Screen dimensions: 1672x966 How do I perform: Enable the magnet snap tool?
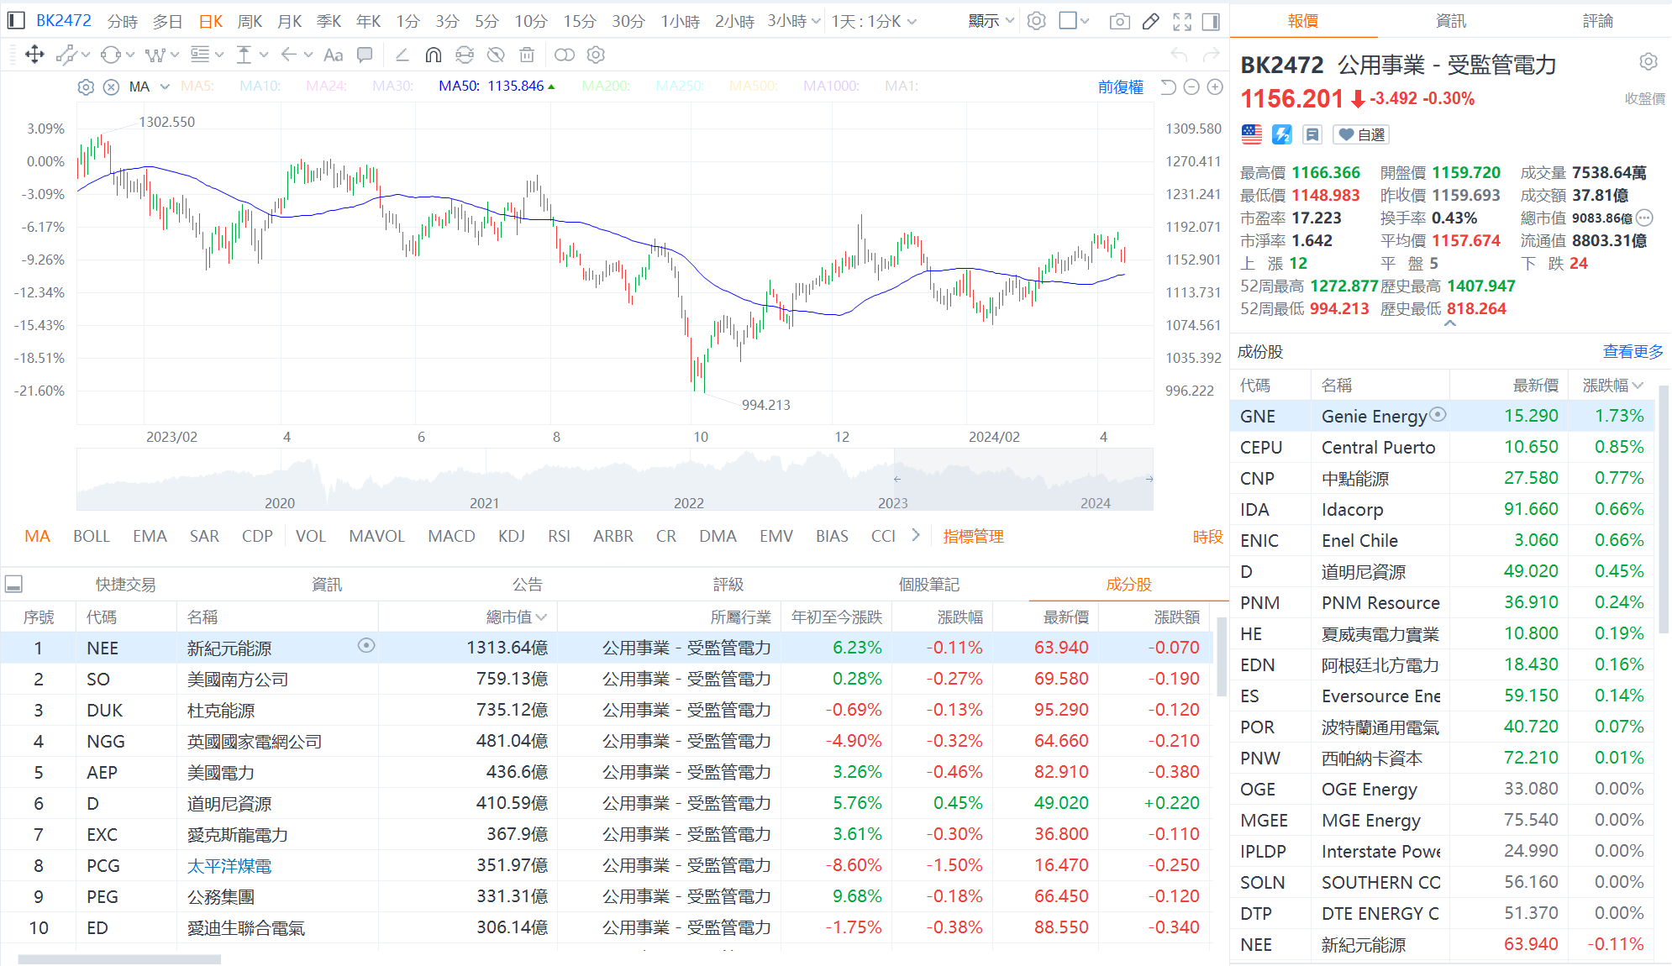(x=433, y=55)
